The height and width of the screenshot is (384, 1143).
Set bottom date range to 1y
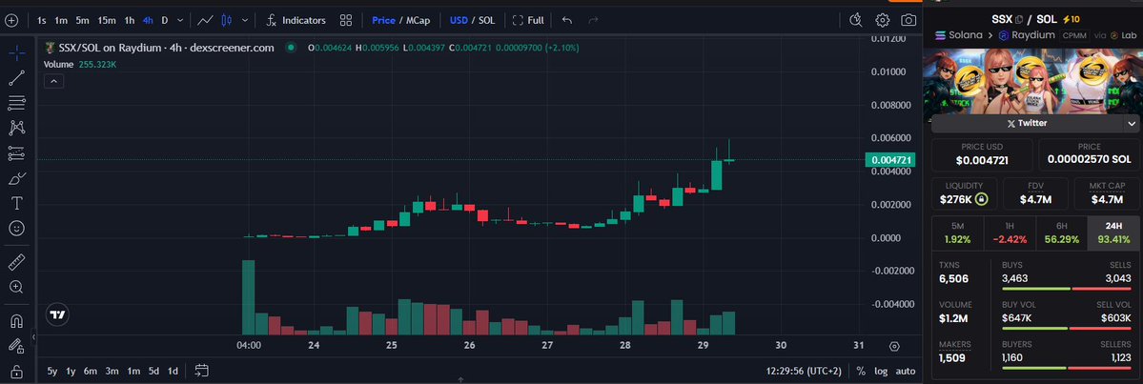coord(71,371)
